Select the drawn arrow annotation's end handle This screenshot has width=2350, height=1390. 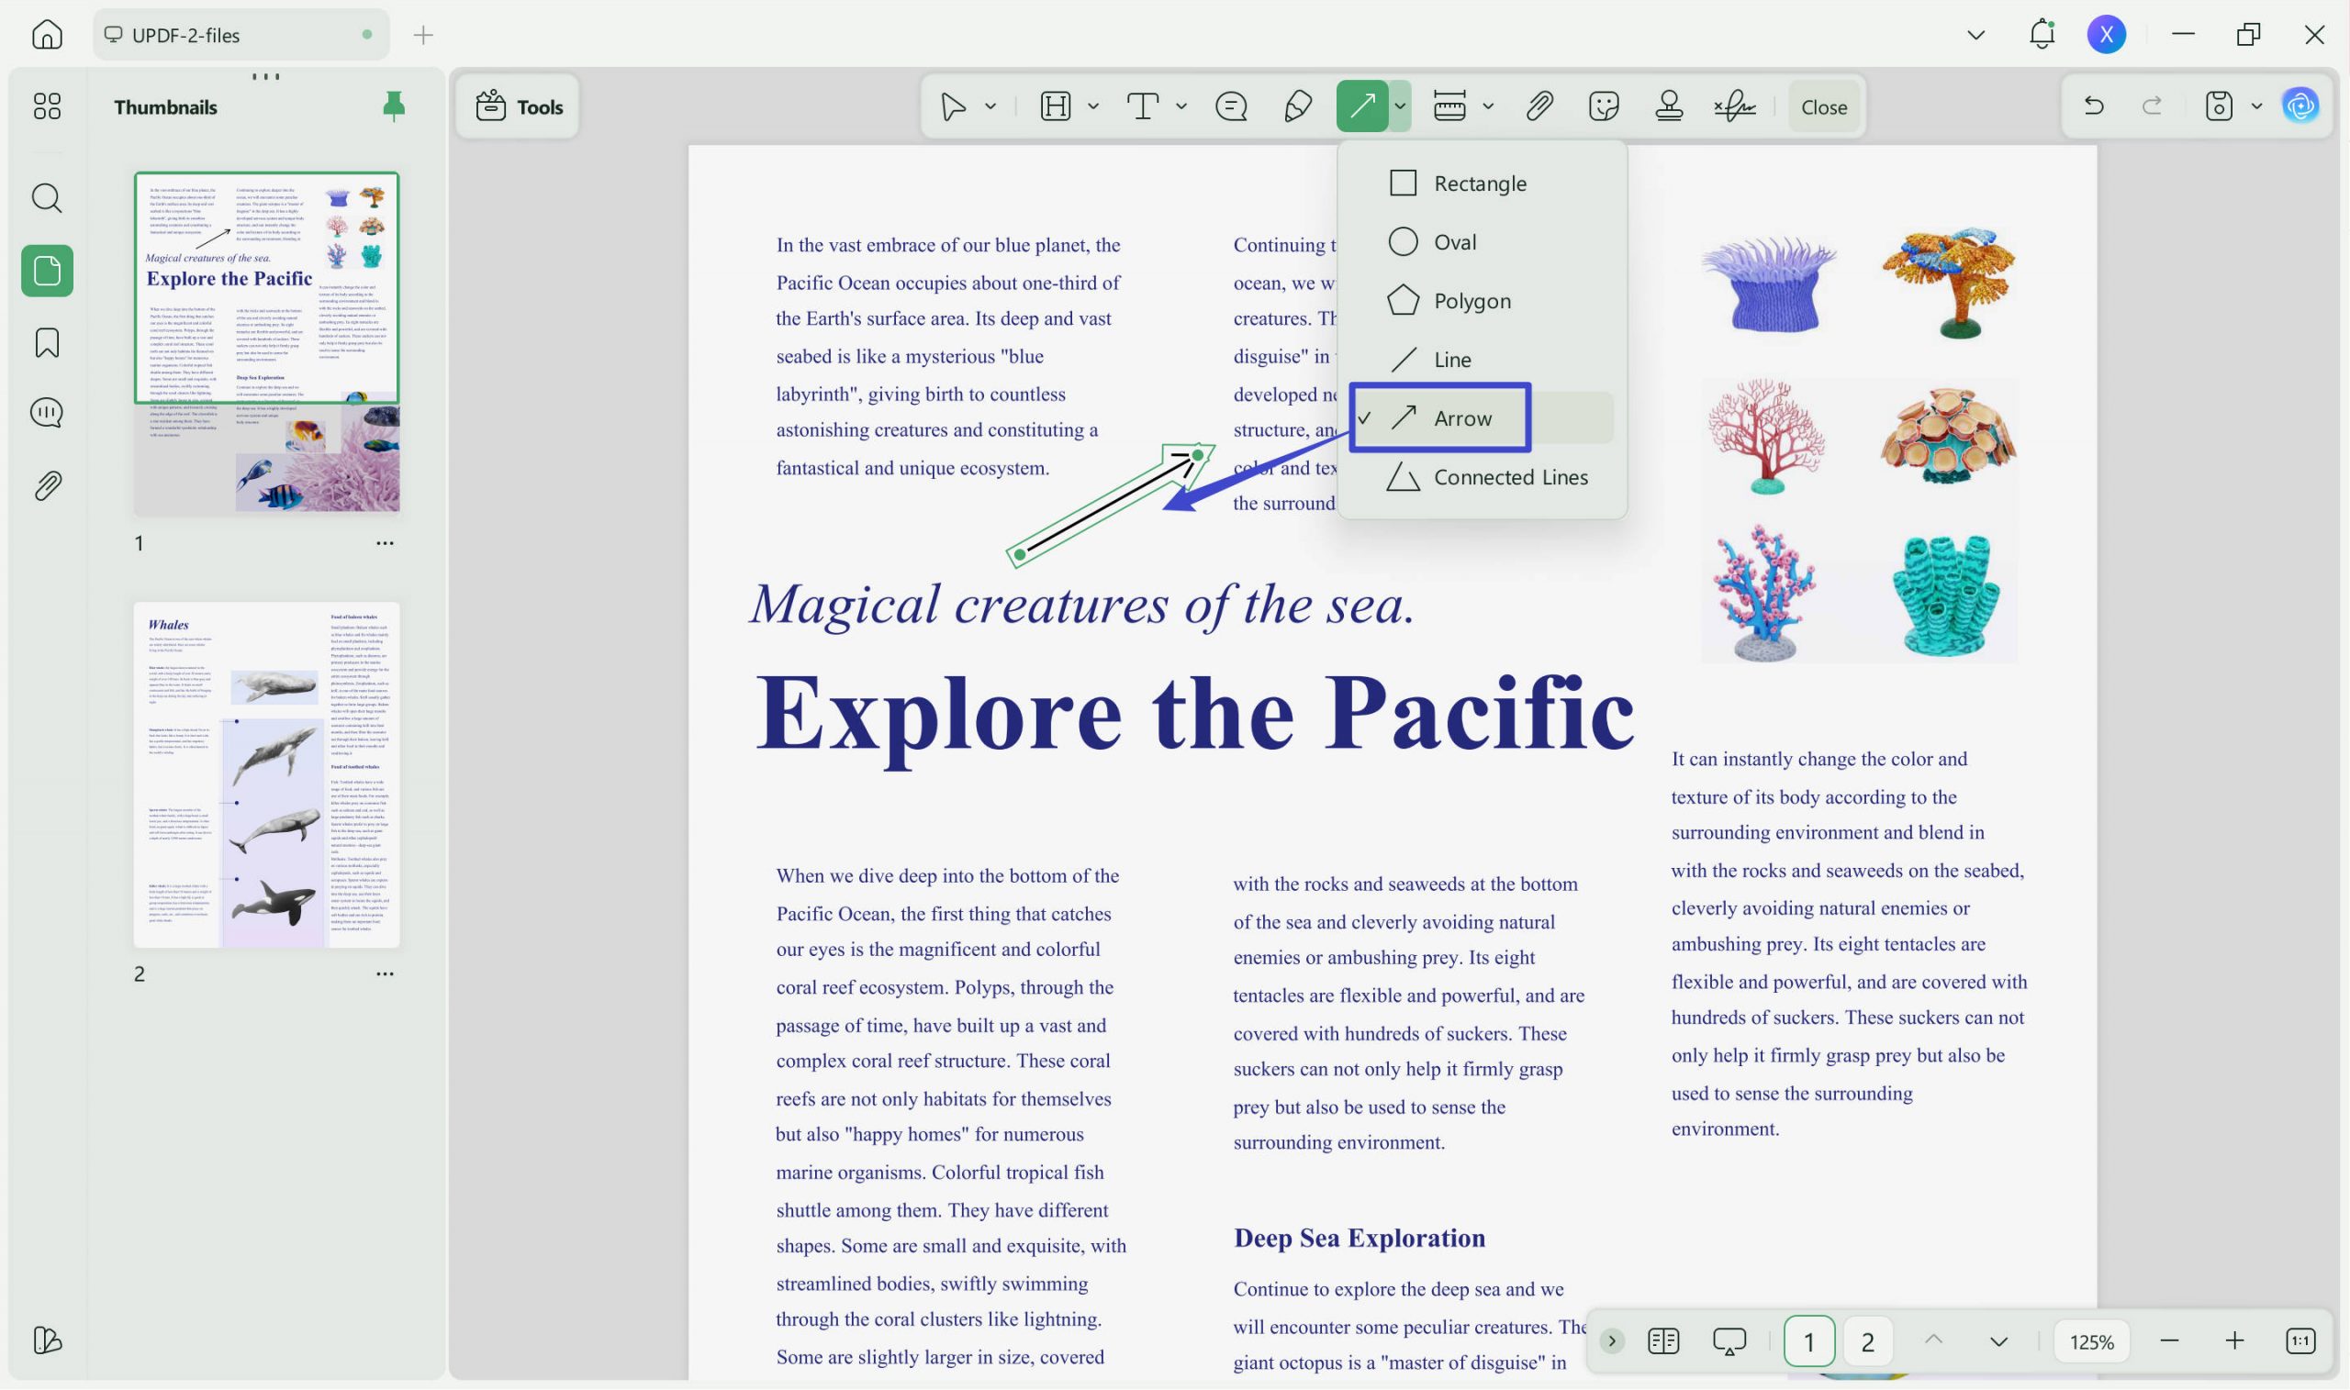click(x=1197, y=455)
